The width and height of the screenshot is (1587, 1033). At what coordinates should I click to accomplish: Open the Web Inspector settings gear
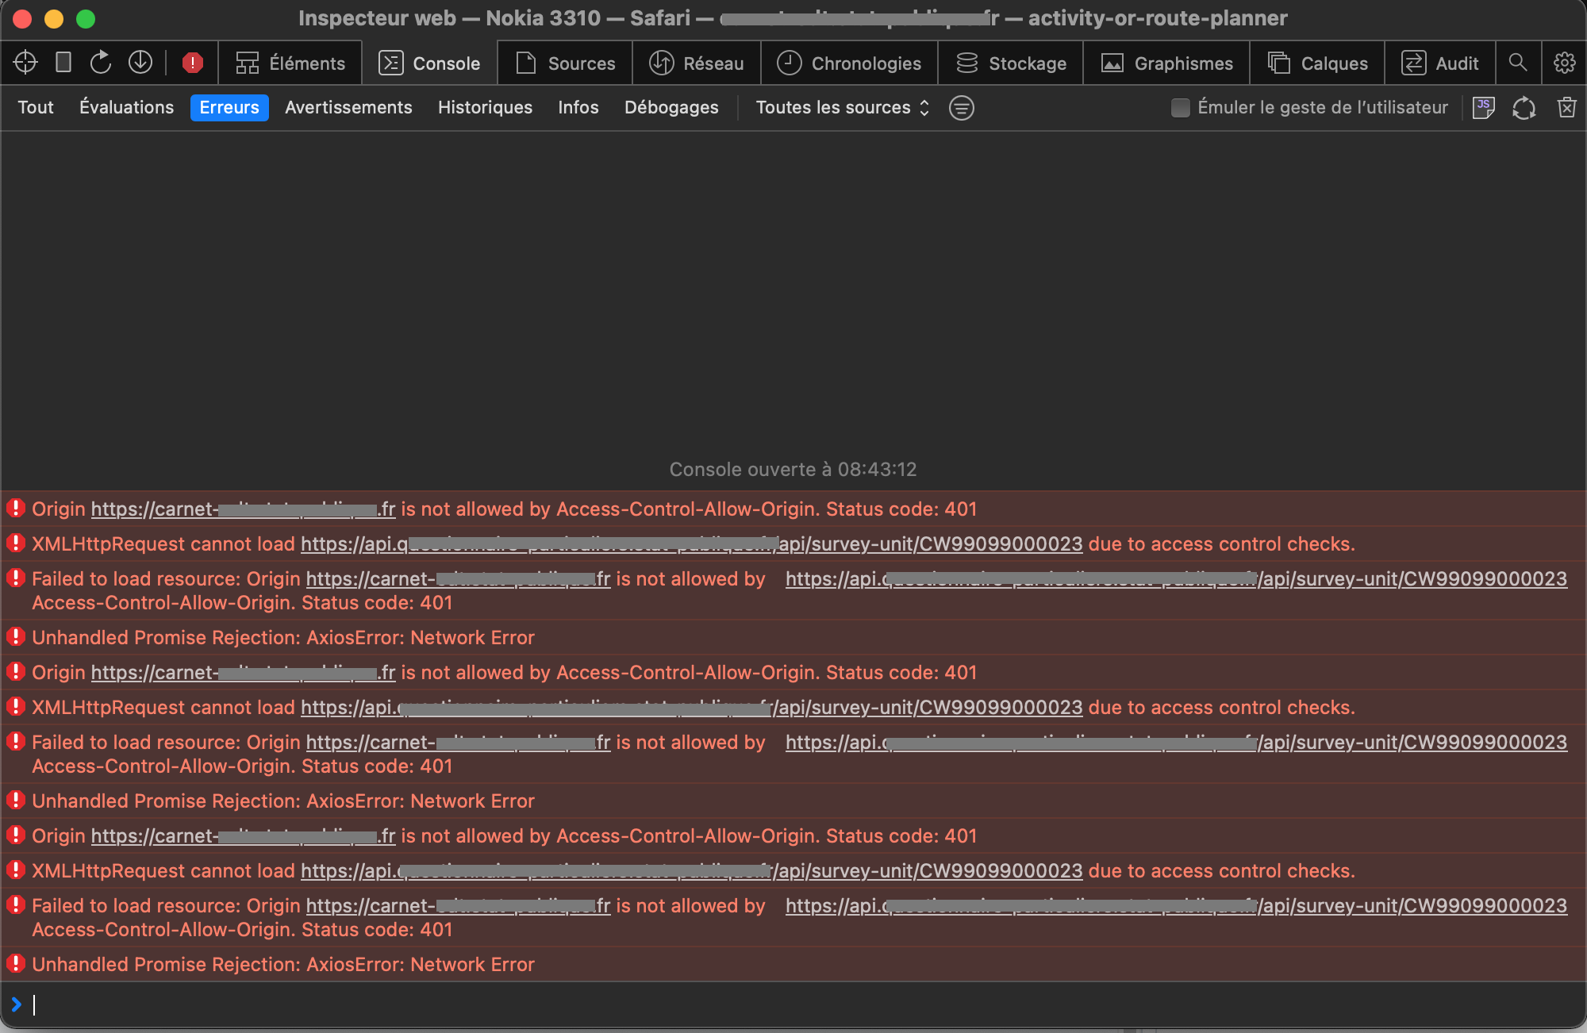click(x=1563, y=63)
